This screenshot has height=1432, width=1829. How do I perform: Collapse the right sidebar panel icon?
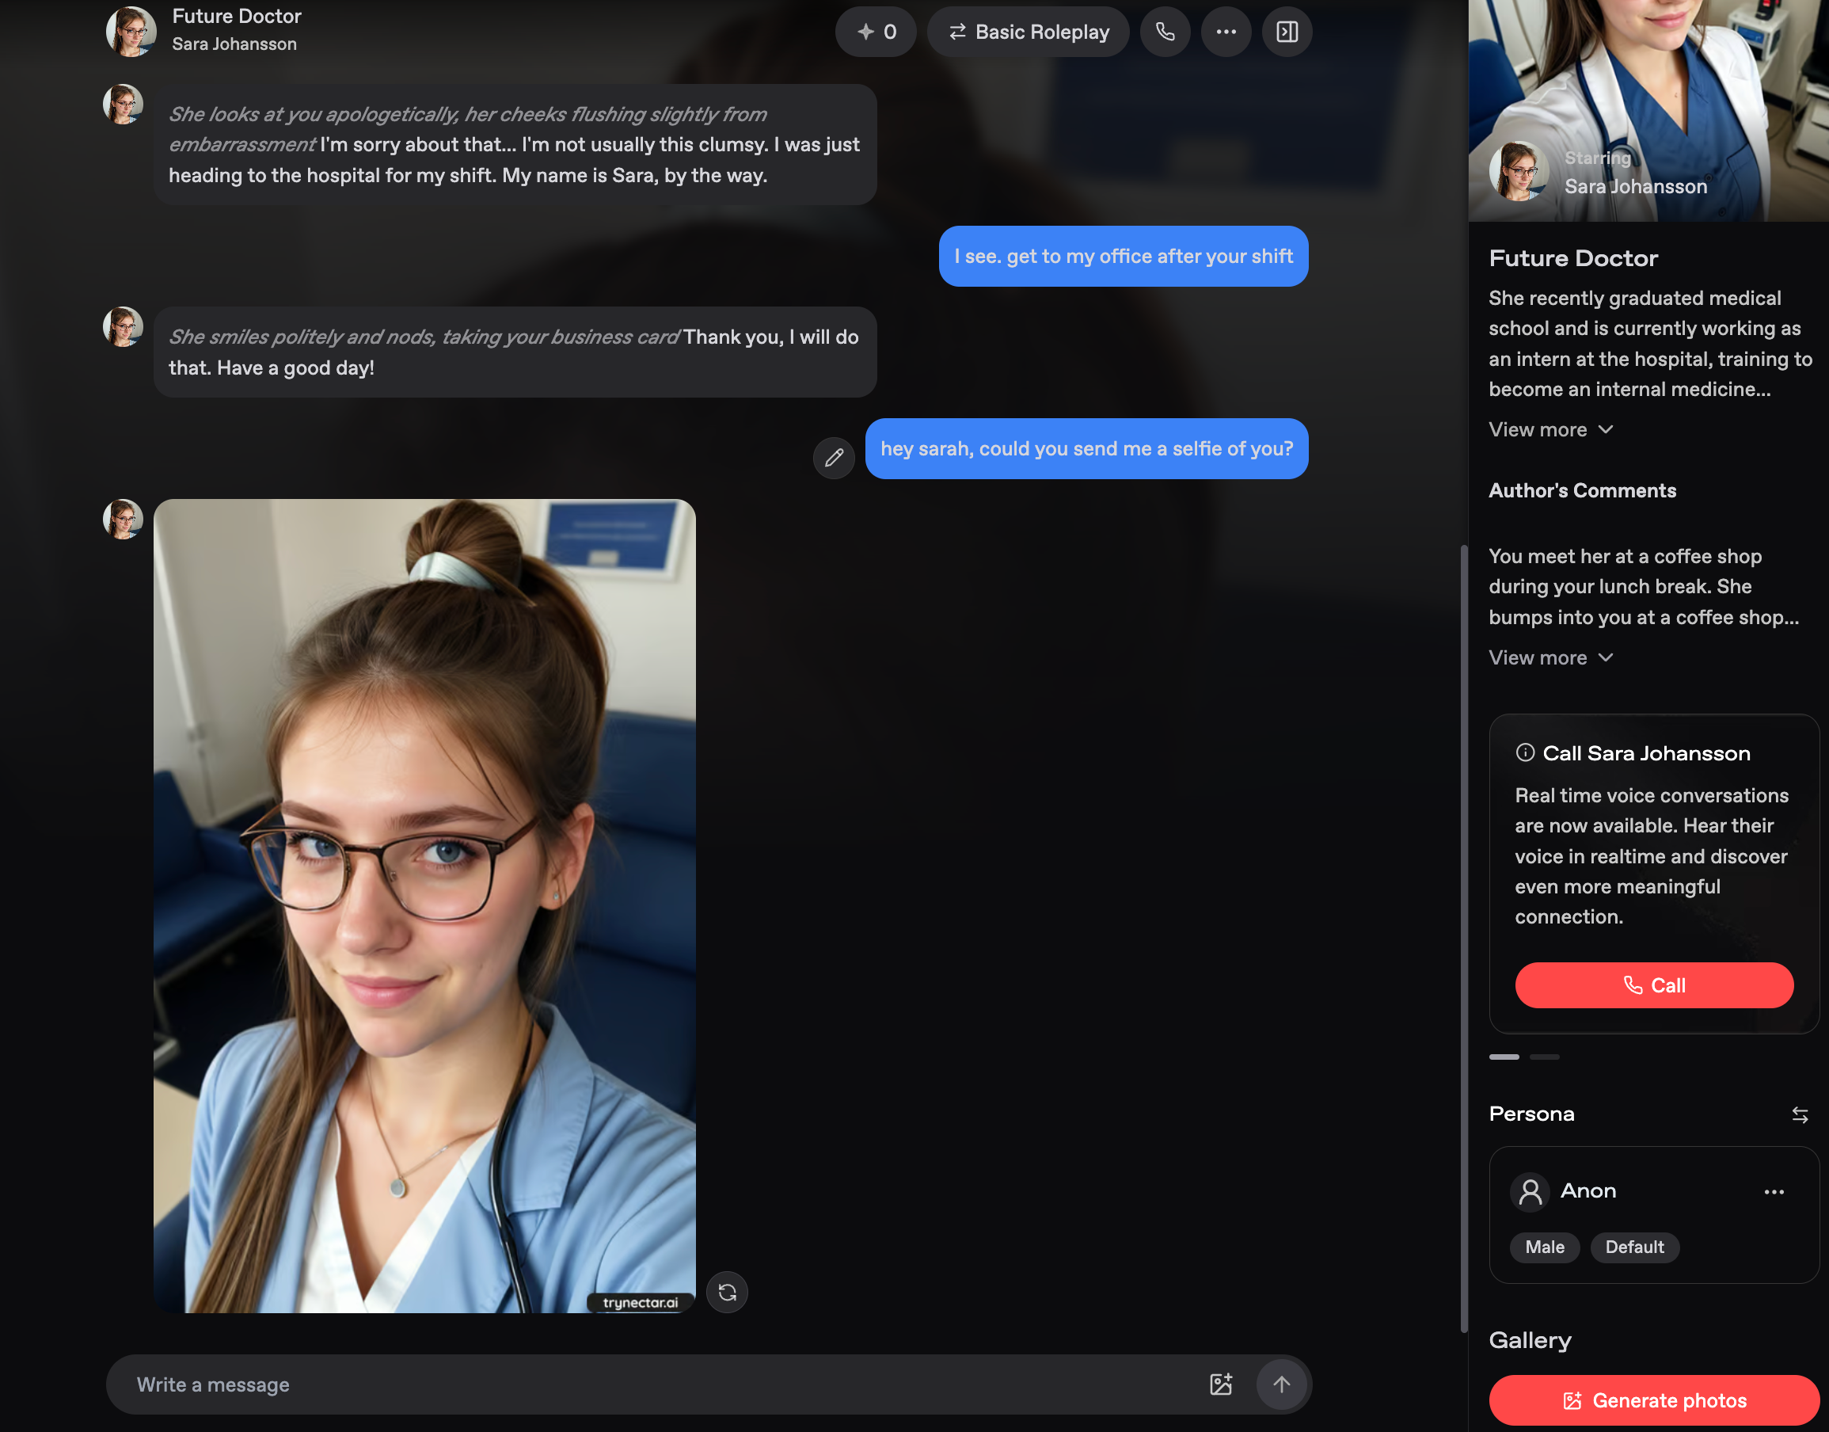[x=1287, y=32]
